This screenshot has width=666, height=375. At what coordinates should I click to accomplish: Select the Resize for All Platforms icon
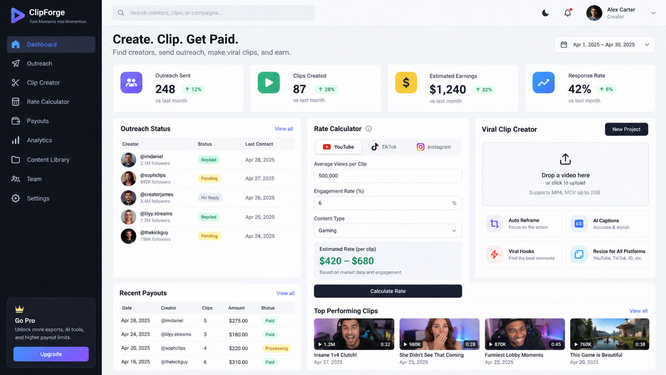579,254
